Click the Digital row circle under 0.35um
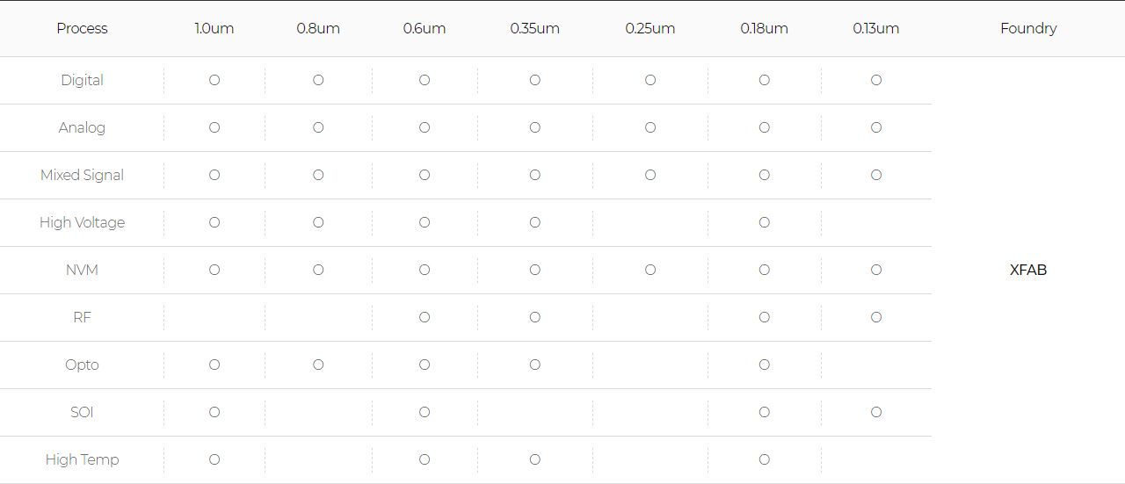Screen dimensions: 1125x484 tap(535, 80)
